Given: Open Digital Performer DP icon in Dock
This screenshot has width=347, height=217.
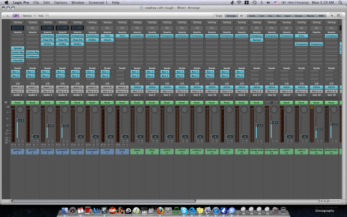Looking at the screenshot, I should pos(112,210).
